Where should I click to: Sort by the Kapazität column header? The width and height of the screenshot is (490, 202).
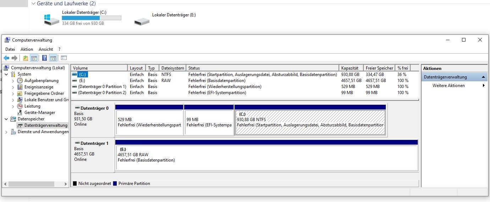click(351, 68)
